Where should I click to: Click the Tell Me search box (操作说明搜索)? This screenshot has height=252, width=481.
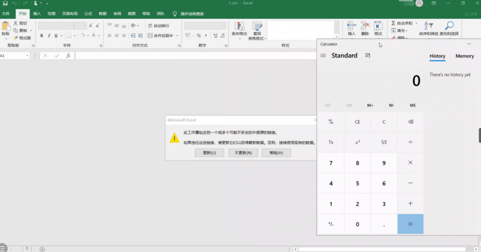pos(189,14)
